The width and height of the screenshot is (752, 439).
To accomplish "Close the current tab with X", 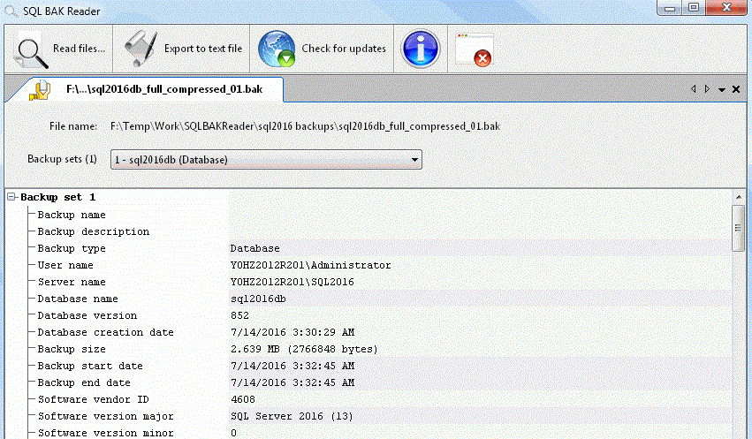I will pos(736,89).
